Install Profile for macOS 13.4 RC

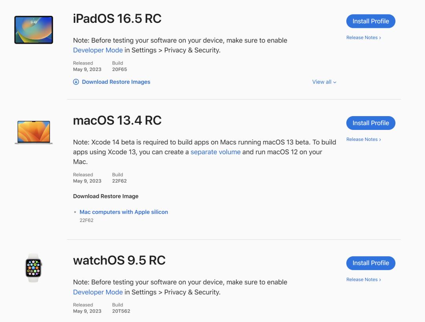(x=370, y=122)
